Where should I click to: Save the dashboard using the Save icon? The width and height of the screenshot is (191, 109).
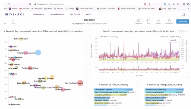tap(149, 22)
